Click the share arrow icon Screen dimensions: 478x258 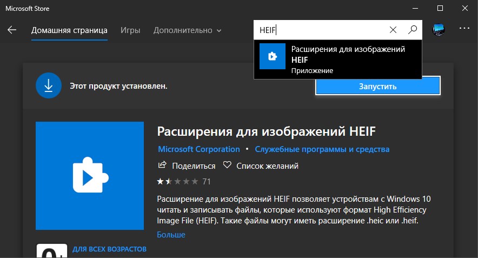162,164
